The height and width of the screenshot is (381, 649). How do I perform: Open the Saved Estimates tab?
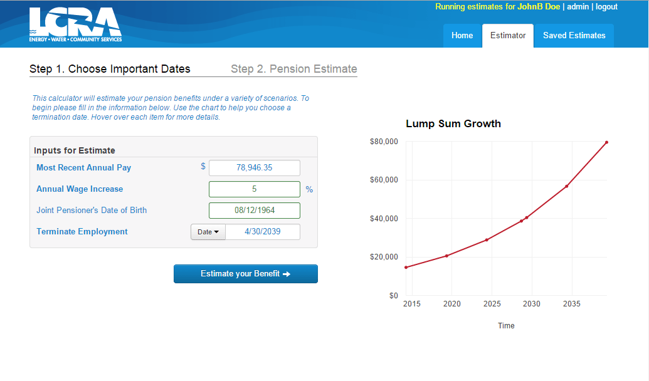point(574,36)
